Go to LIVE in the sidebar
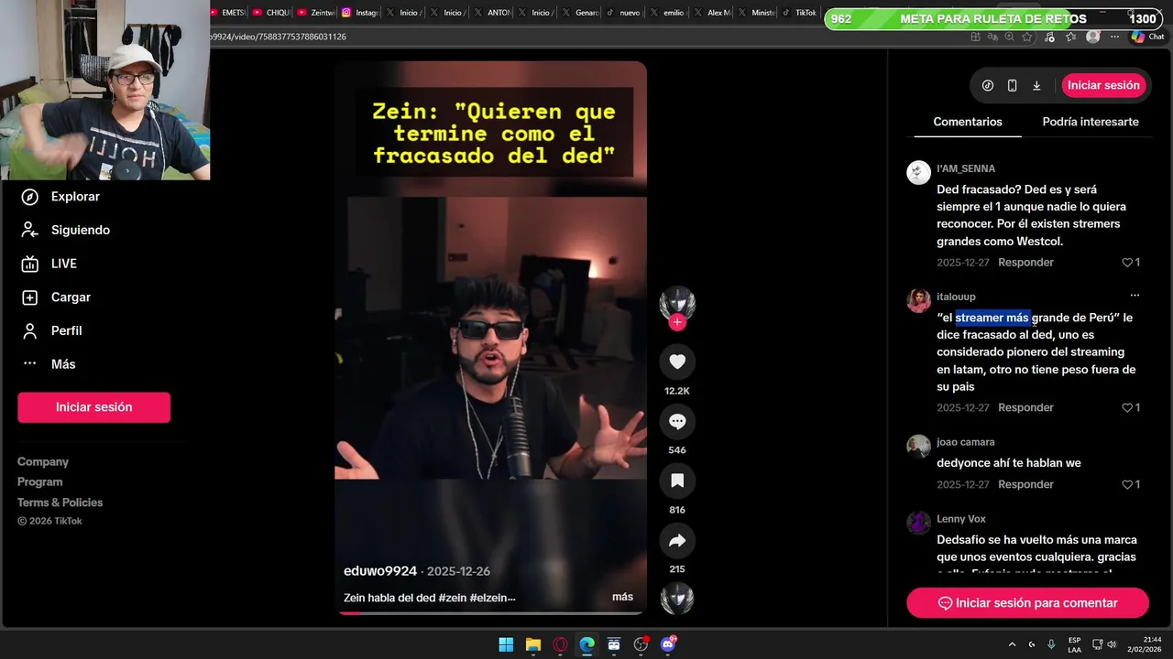The width and height of the screenshot is (1173, 659). pos(49,264)
